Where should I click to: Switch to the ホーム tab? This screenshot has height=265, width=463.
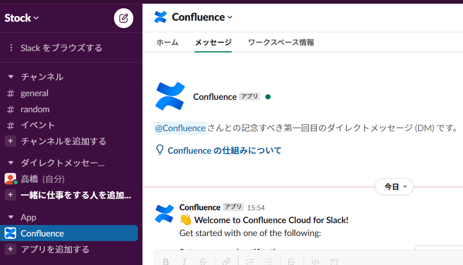pyautogui.click(x=167, y=42)
